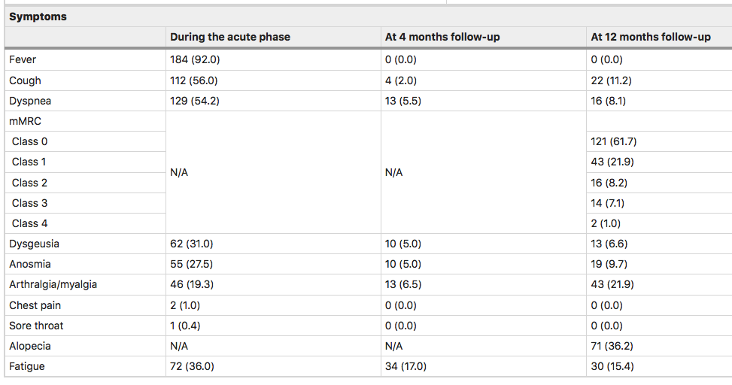Select the Alopecia row label
Image resolution: width=732 pixels, height=385 pixels.
pyautogui.click(x=30, y=346)
